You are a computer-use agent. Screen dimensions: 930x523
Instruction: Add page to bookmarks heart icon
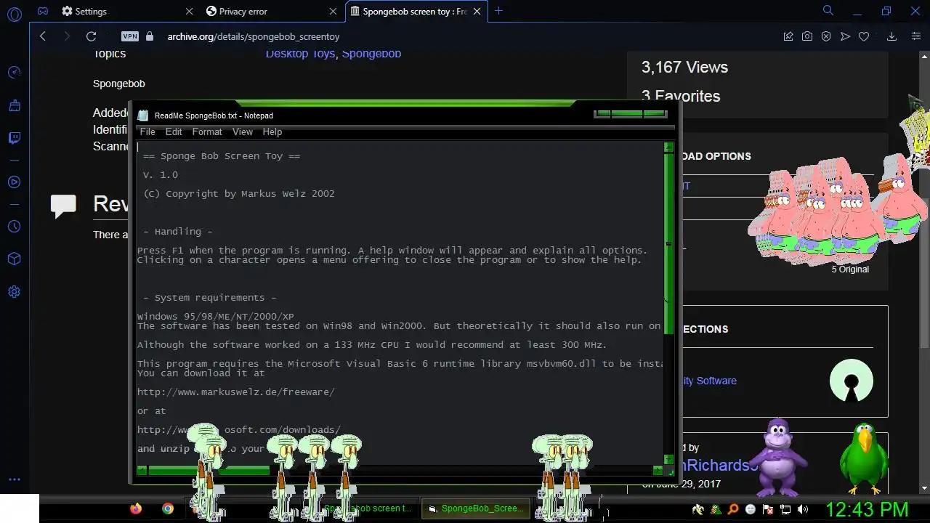(x=864, y=36)
